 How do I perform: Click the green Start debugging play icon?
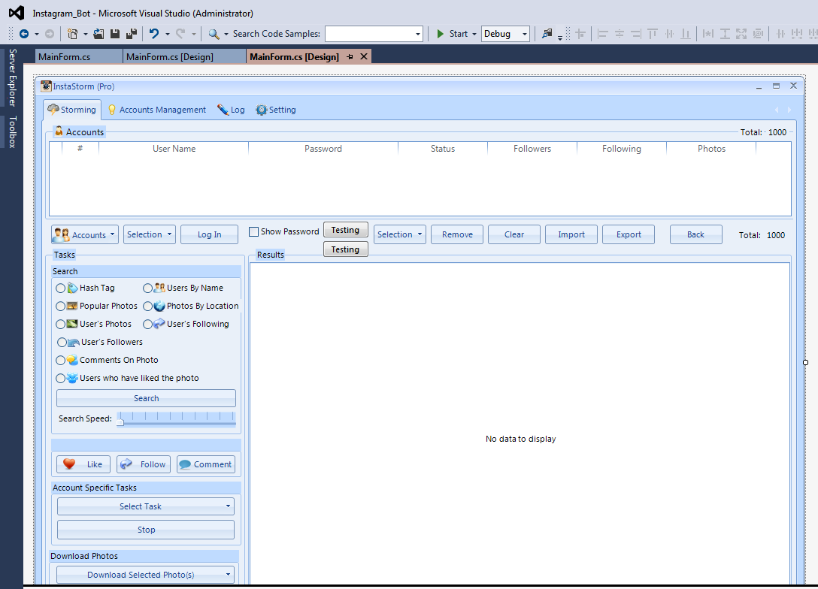tap(440, 34)
